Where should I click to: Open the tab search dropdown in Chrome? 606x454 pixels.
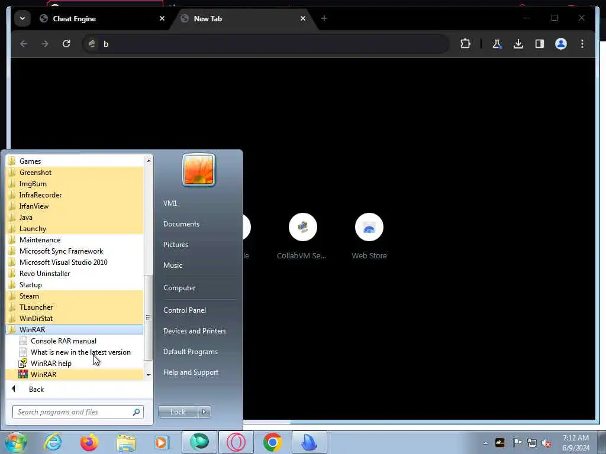[x=22, y=18]
